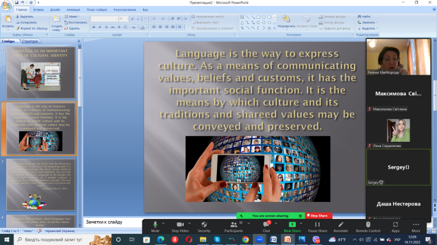Open the Дизайн ribbon tab

tap(55, 9)
